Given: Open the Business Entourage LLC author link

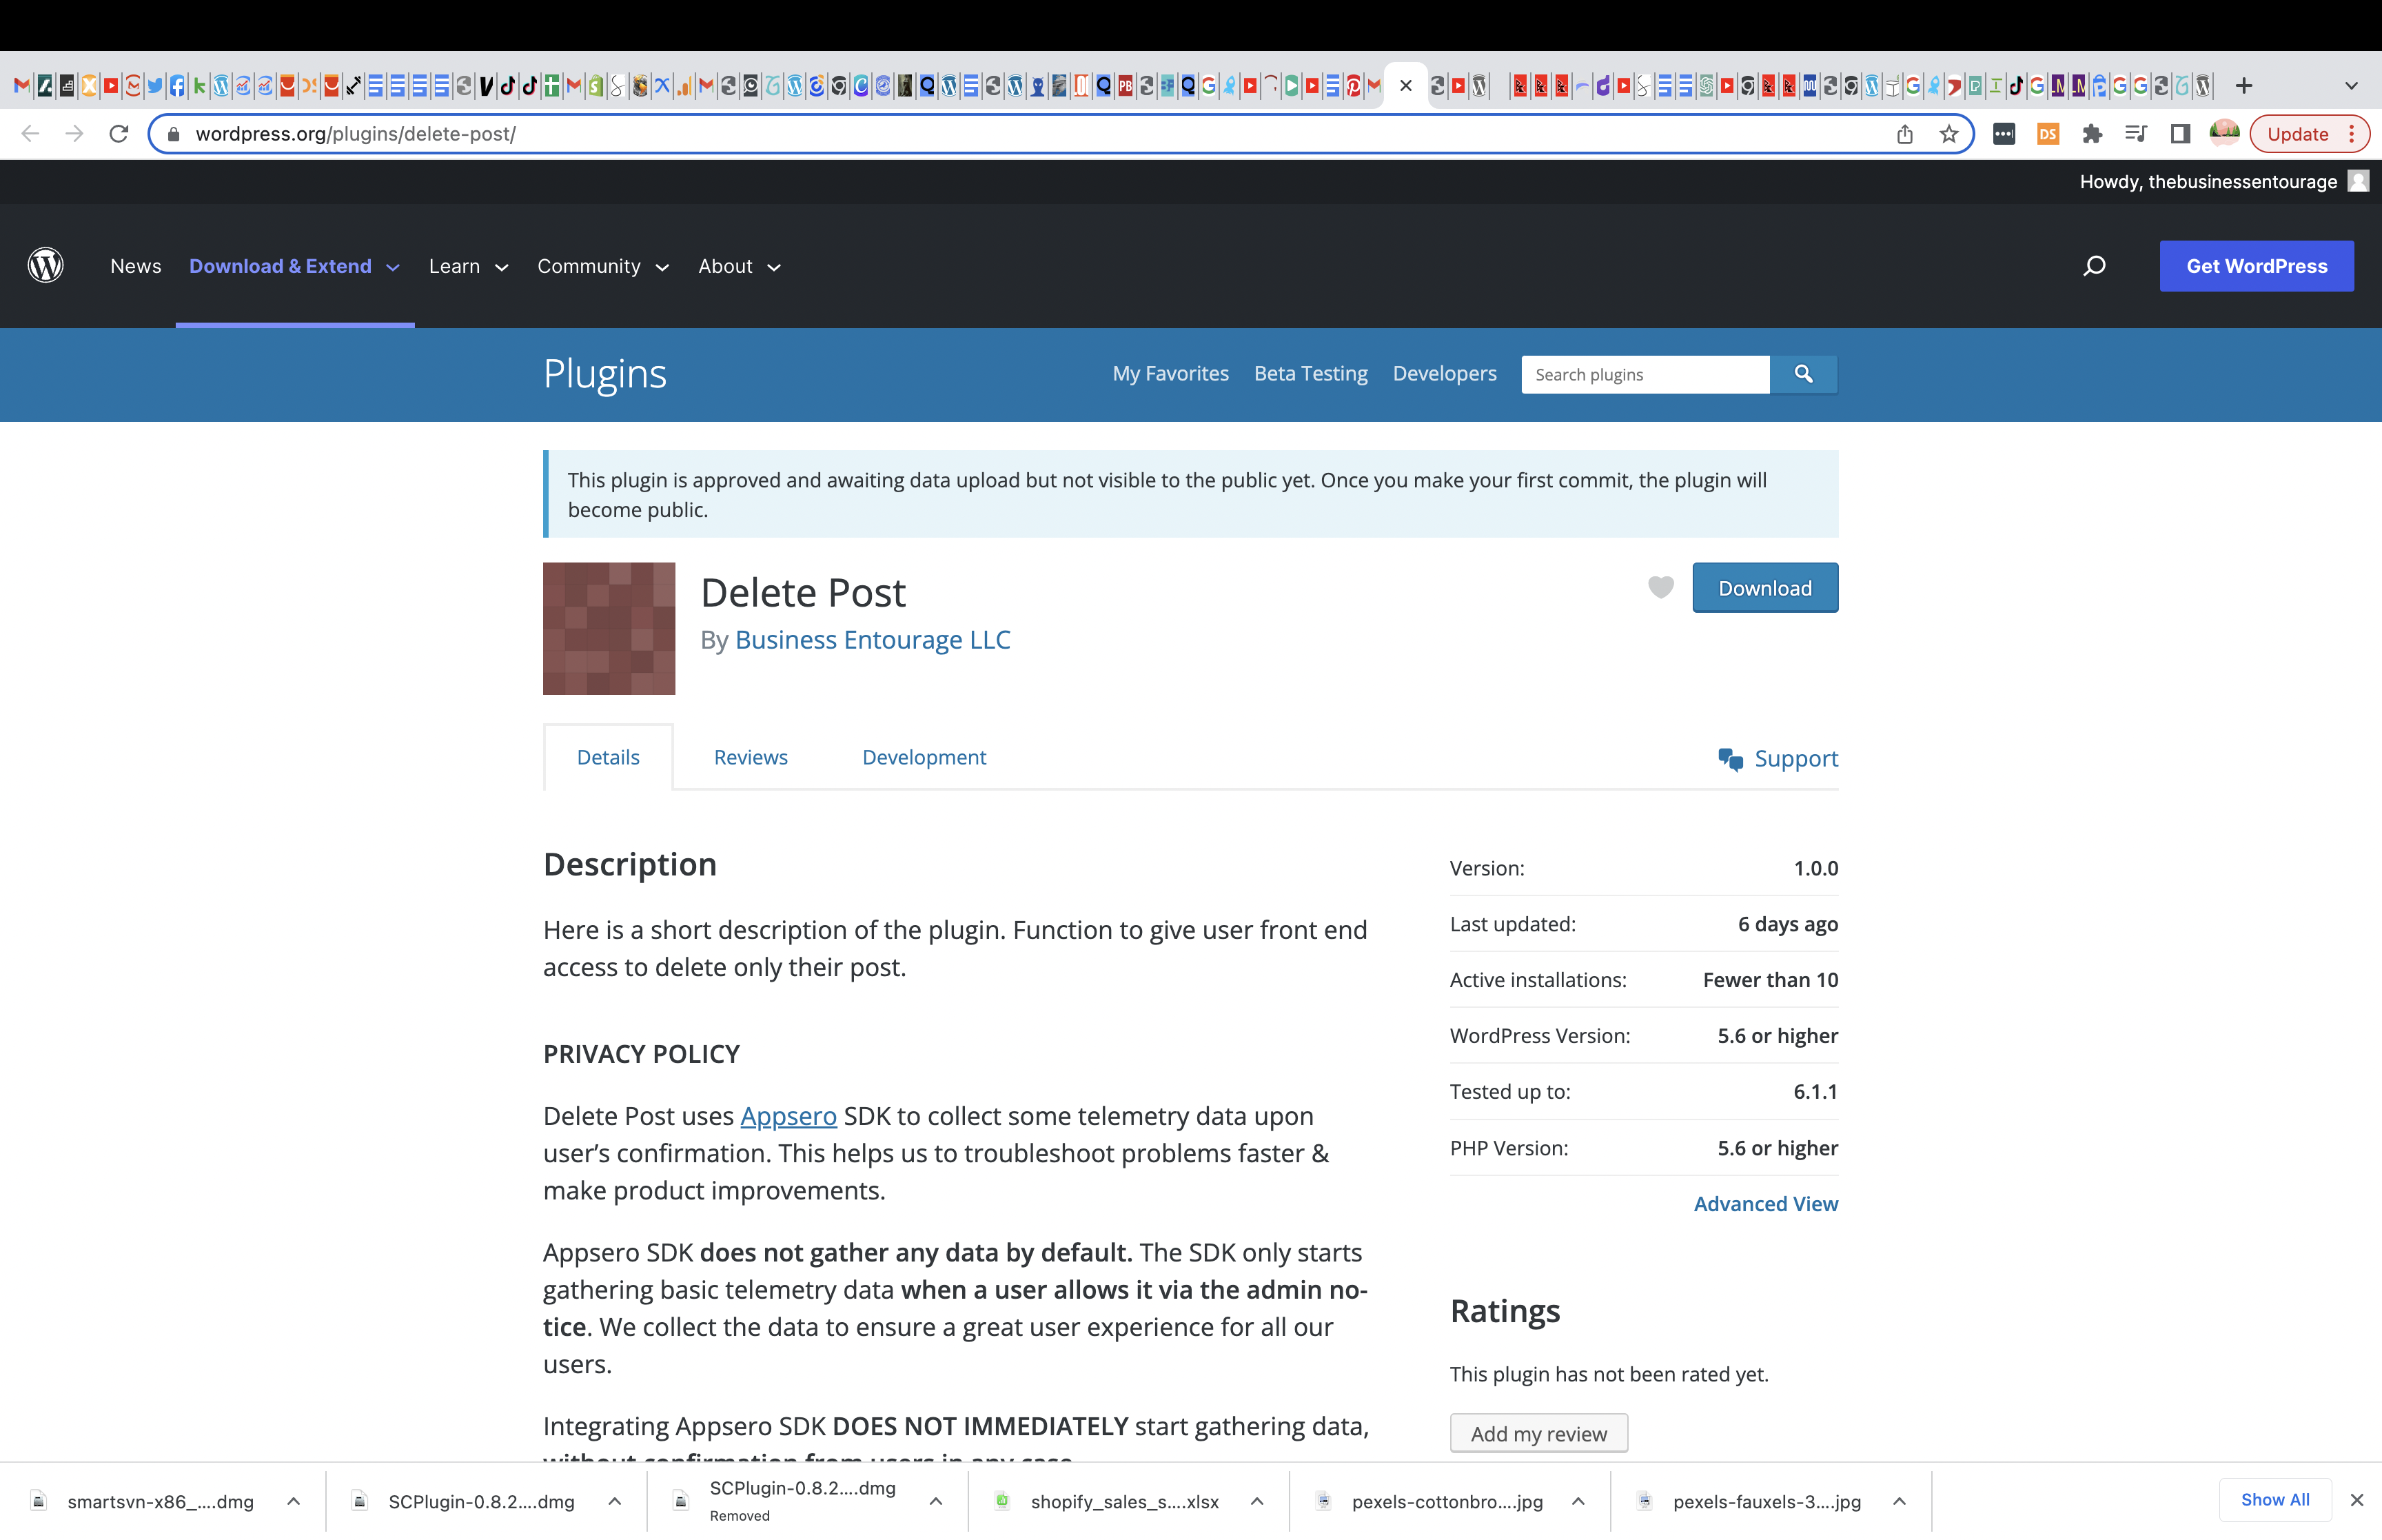Looking at the screenshot, I should point(873,640).
